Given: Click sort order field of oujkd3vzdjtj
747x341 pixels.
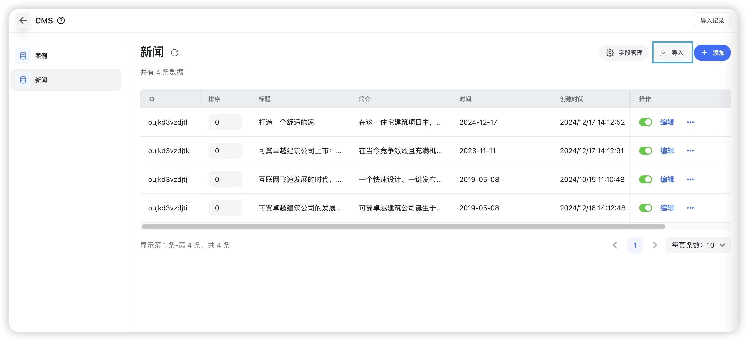Looking at the screenshot, I should tap(225, 179).
